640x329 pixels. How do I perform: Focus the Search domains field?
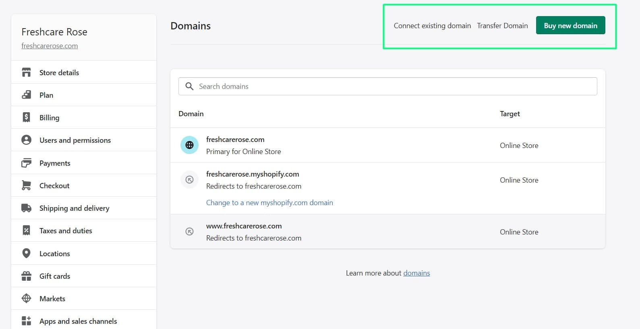[x=387, y=86]
